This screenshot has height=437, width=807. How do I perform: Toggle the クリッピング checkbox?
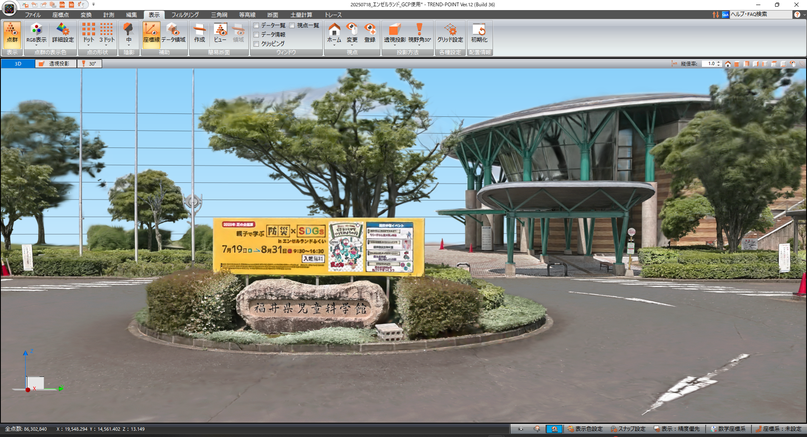[256, 44]
